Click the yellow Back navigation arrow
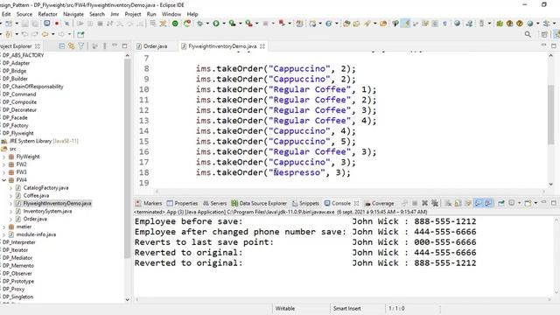This screenshot has height=315, width=560. click(x=45, y=34)
